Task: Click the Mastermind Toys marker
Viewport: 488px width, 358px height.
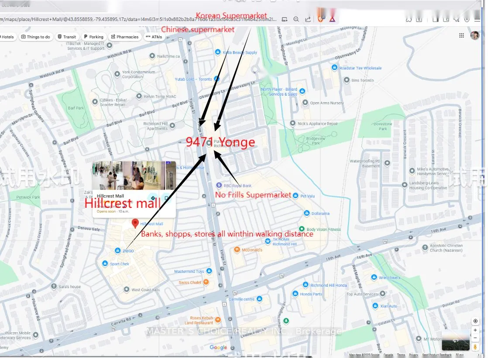Action: [209, 271]
